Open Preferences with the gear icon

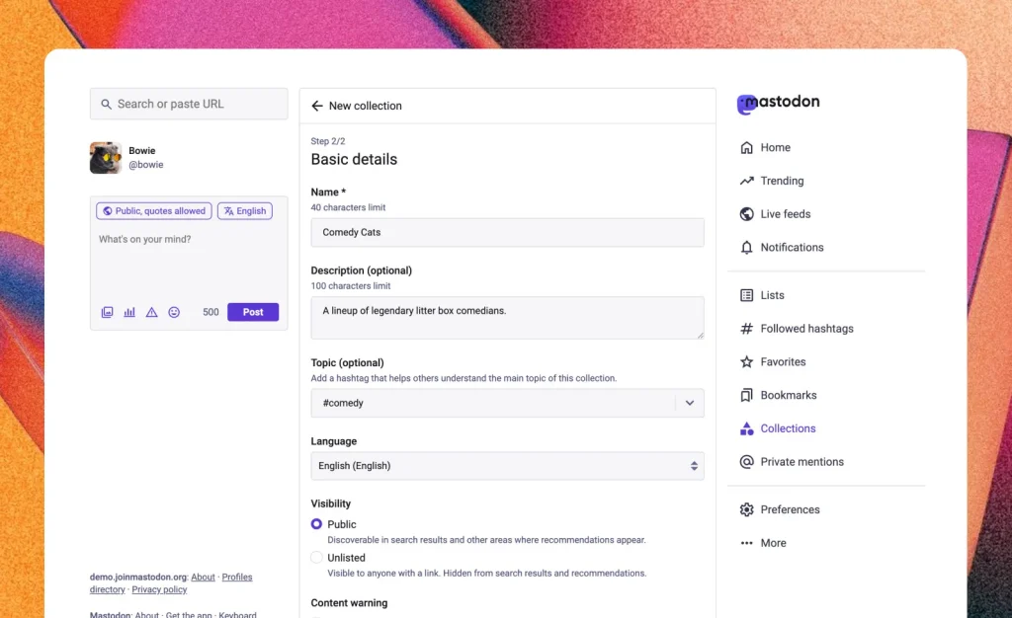pos(747,510)
